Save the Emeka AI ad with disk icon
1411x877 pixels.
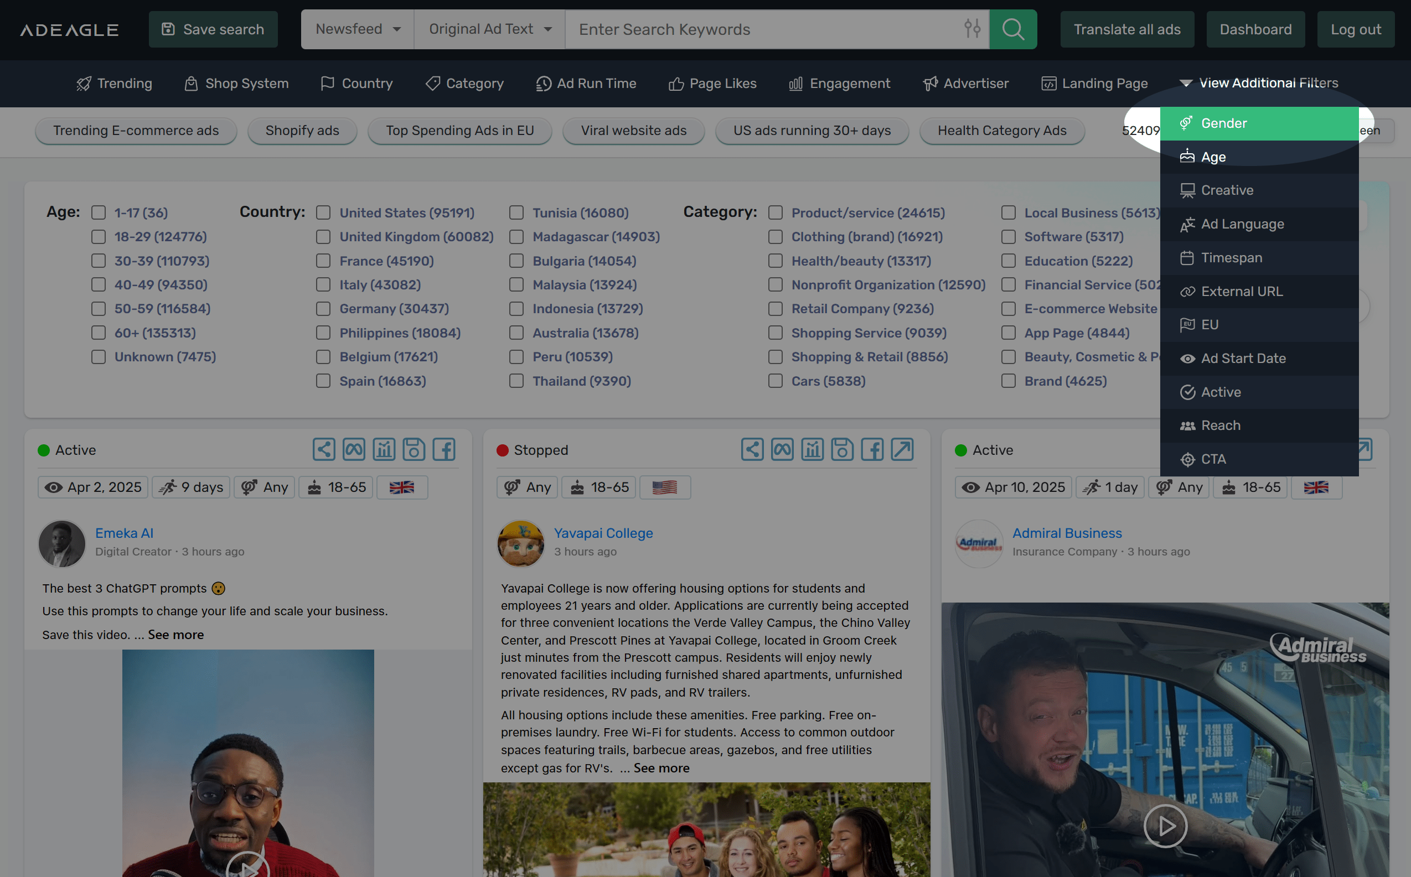pos(414,449)
